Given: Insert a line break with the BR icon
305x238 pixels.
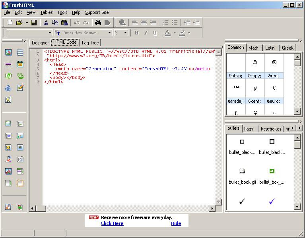Looking at the screenshot, I should pyautogui.click(x=20, y=76).
